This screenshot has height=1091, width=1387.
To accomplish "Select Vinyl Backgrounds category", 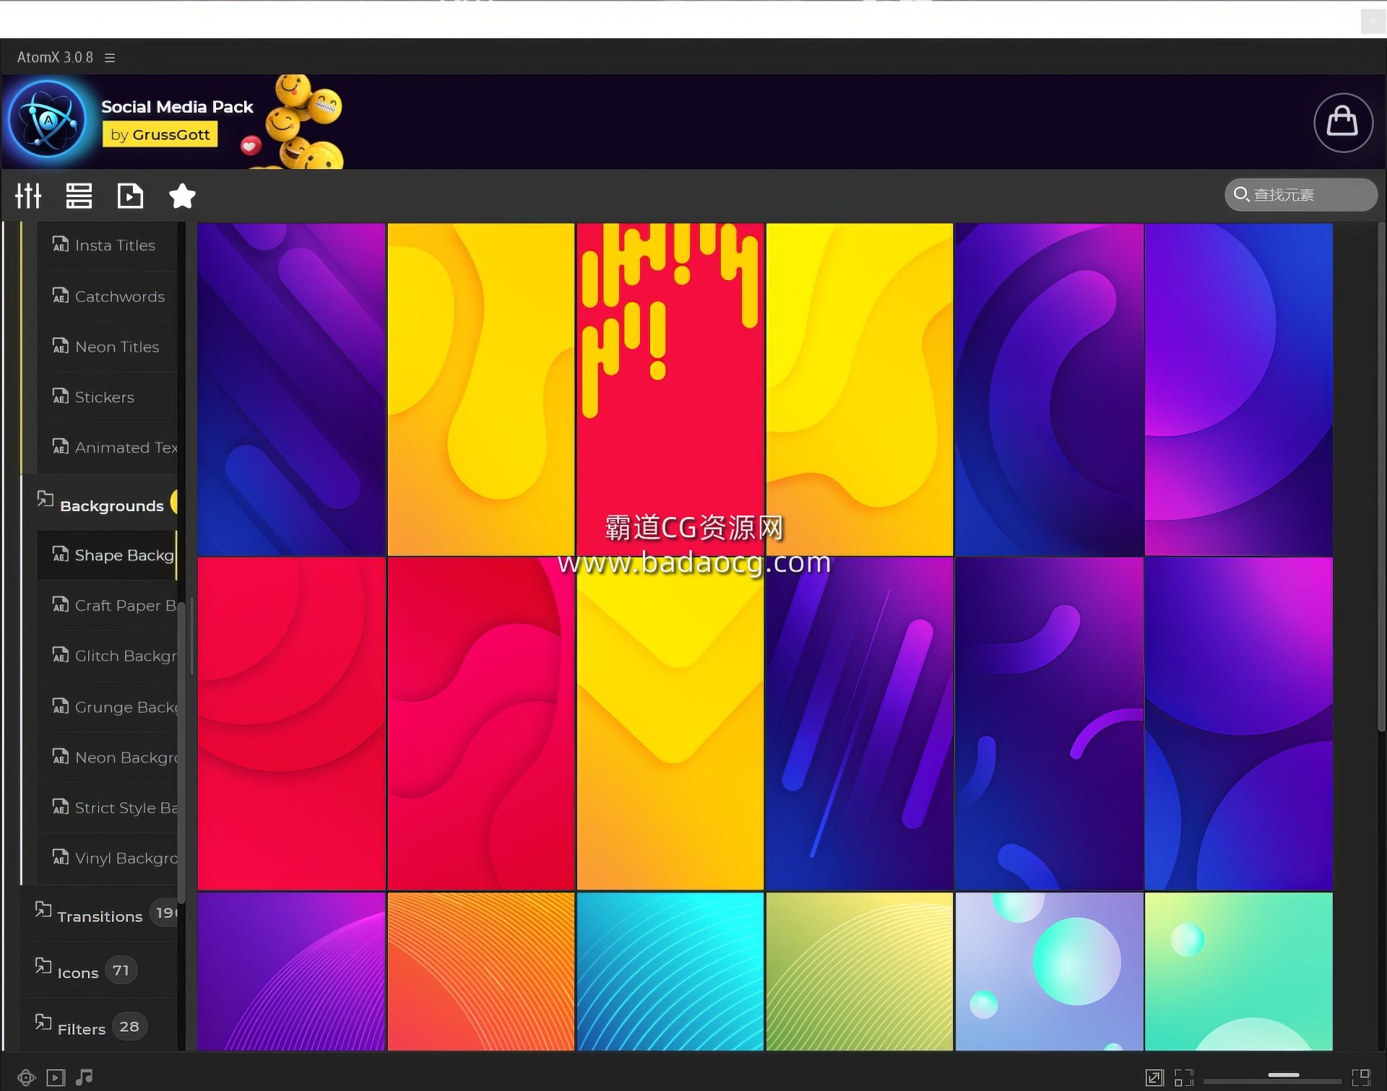I will tap(107, 859).
